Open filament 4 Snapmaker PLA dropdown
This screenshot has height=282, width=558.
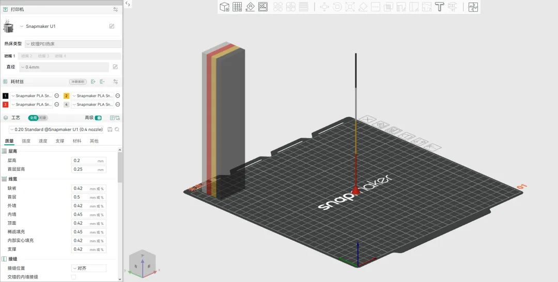92,105
